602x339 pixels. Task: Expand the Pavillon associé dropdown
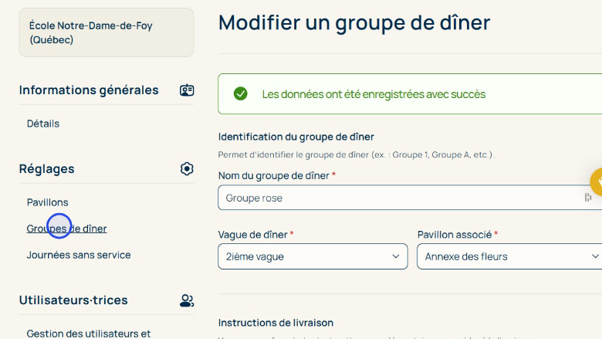[x=510, y=256]
